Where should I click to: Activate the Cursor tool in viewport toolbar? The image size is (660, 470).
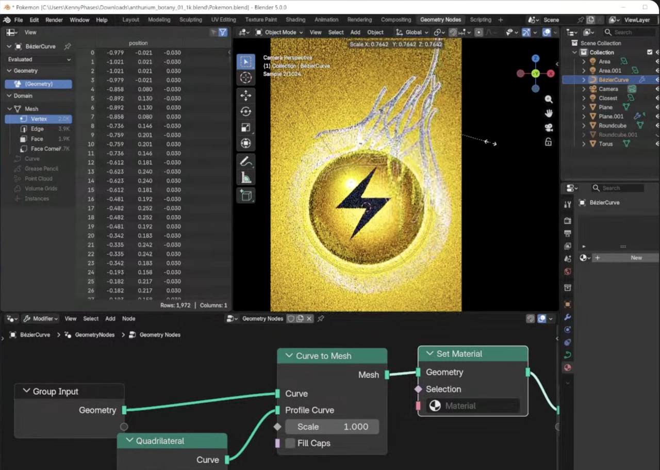coord(246,78)
